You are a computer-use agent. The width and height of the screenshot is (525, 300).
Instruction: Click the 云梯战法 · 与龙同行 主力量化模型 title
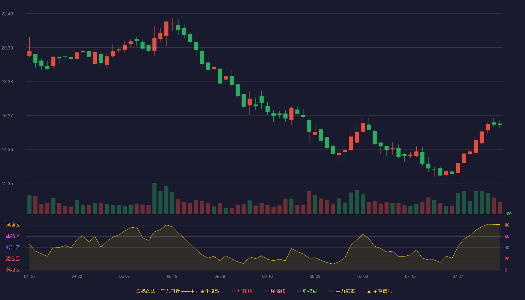[x=178, y=291]
